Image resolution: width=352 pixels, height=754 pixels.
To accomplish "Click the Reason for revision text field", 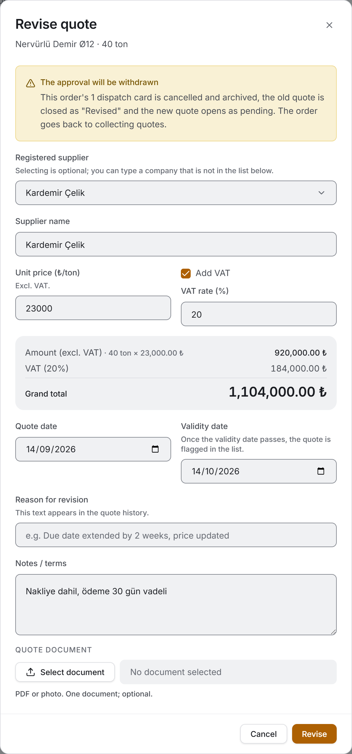I will click(176, 535).
